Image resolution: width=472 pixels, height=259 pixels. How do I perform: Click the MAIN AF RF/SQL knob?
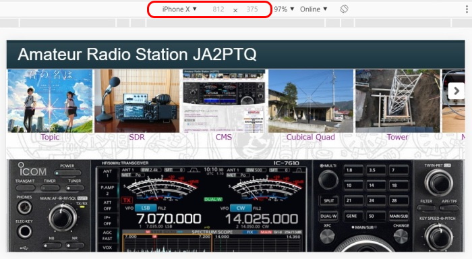tap(62, 217)
